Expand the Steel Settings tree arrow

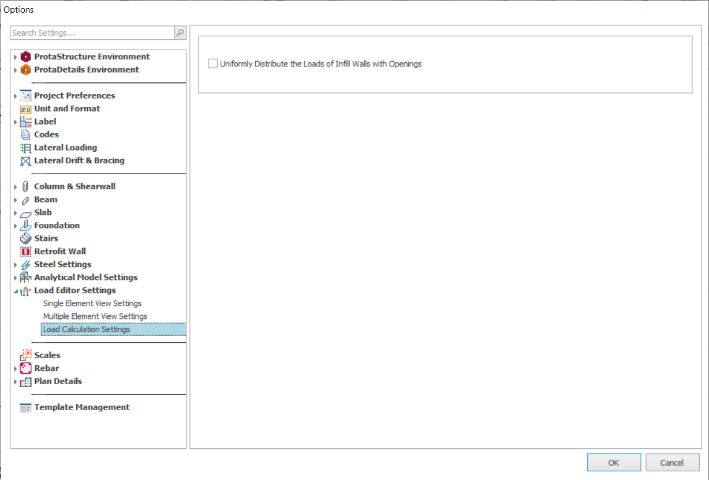16,265
